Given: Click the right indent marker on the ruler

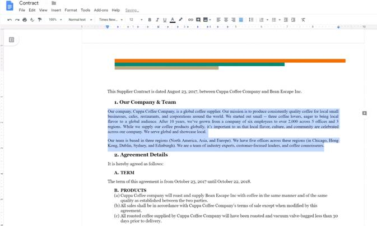Looking at the screenshot, I should coord(338,27).
